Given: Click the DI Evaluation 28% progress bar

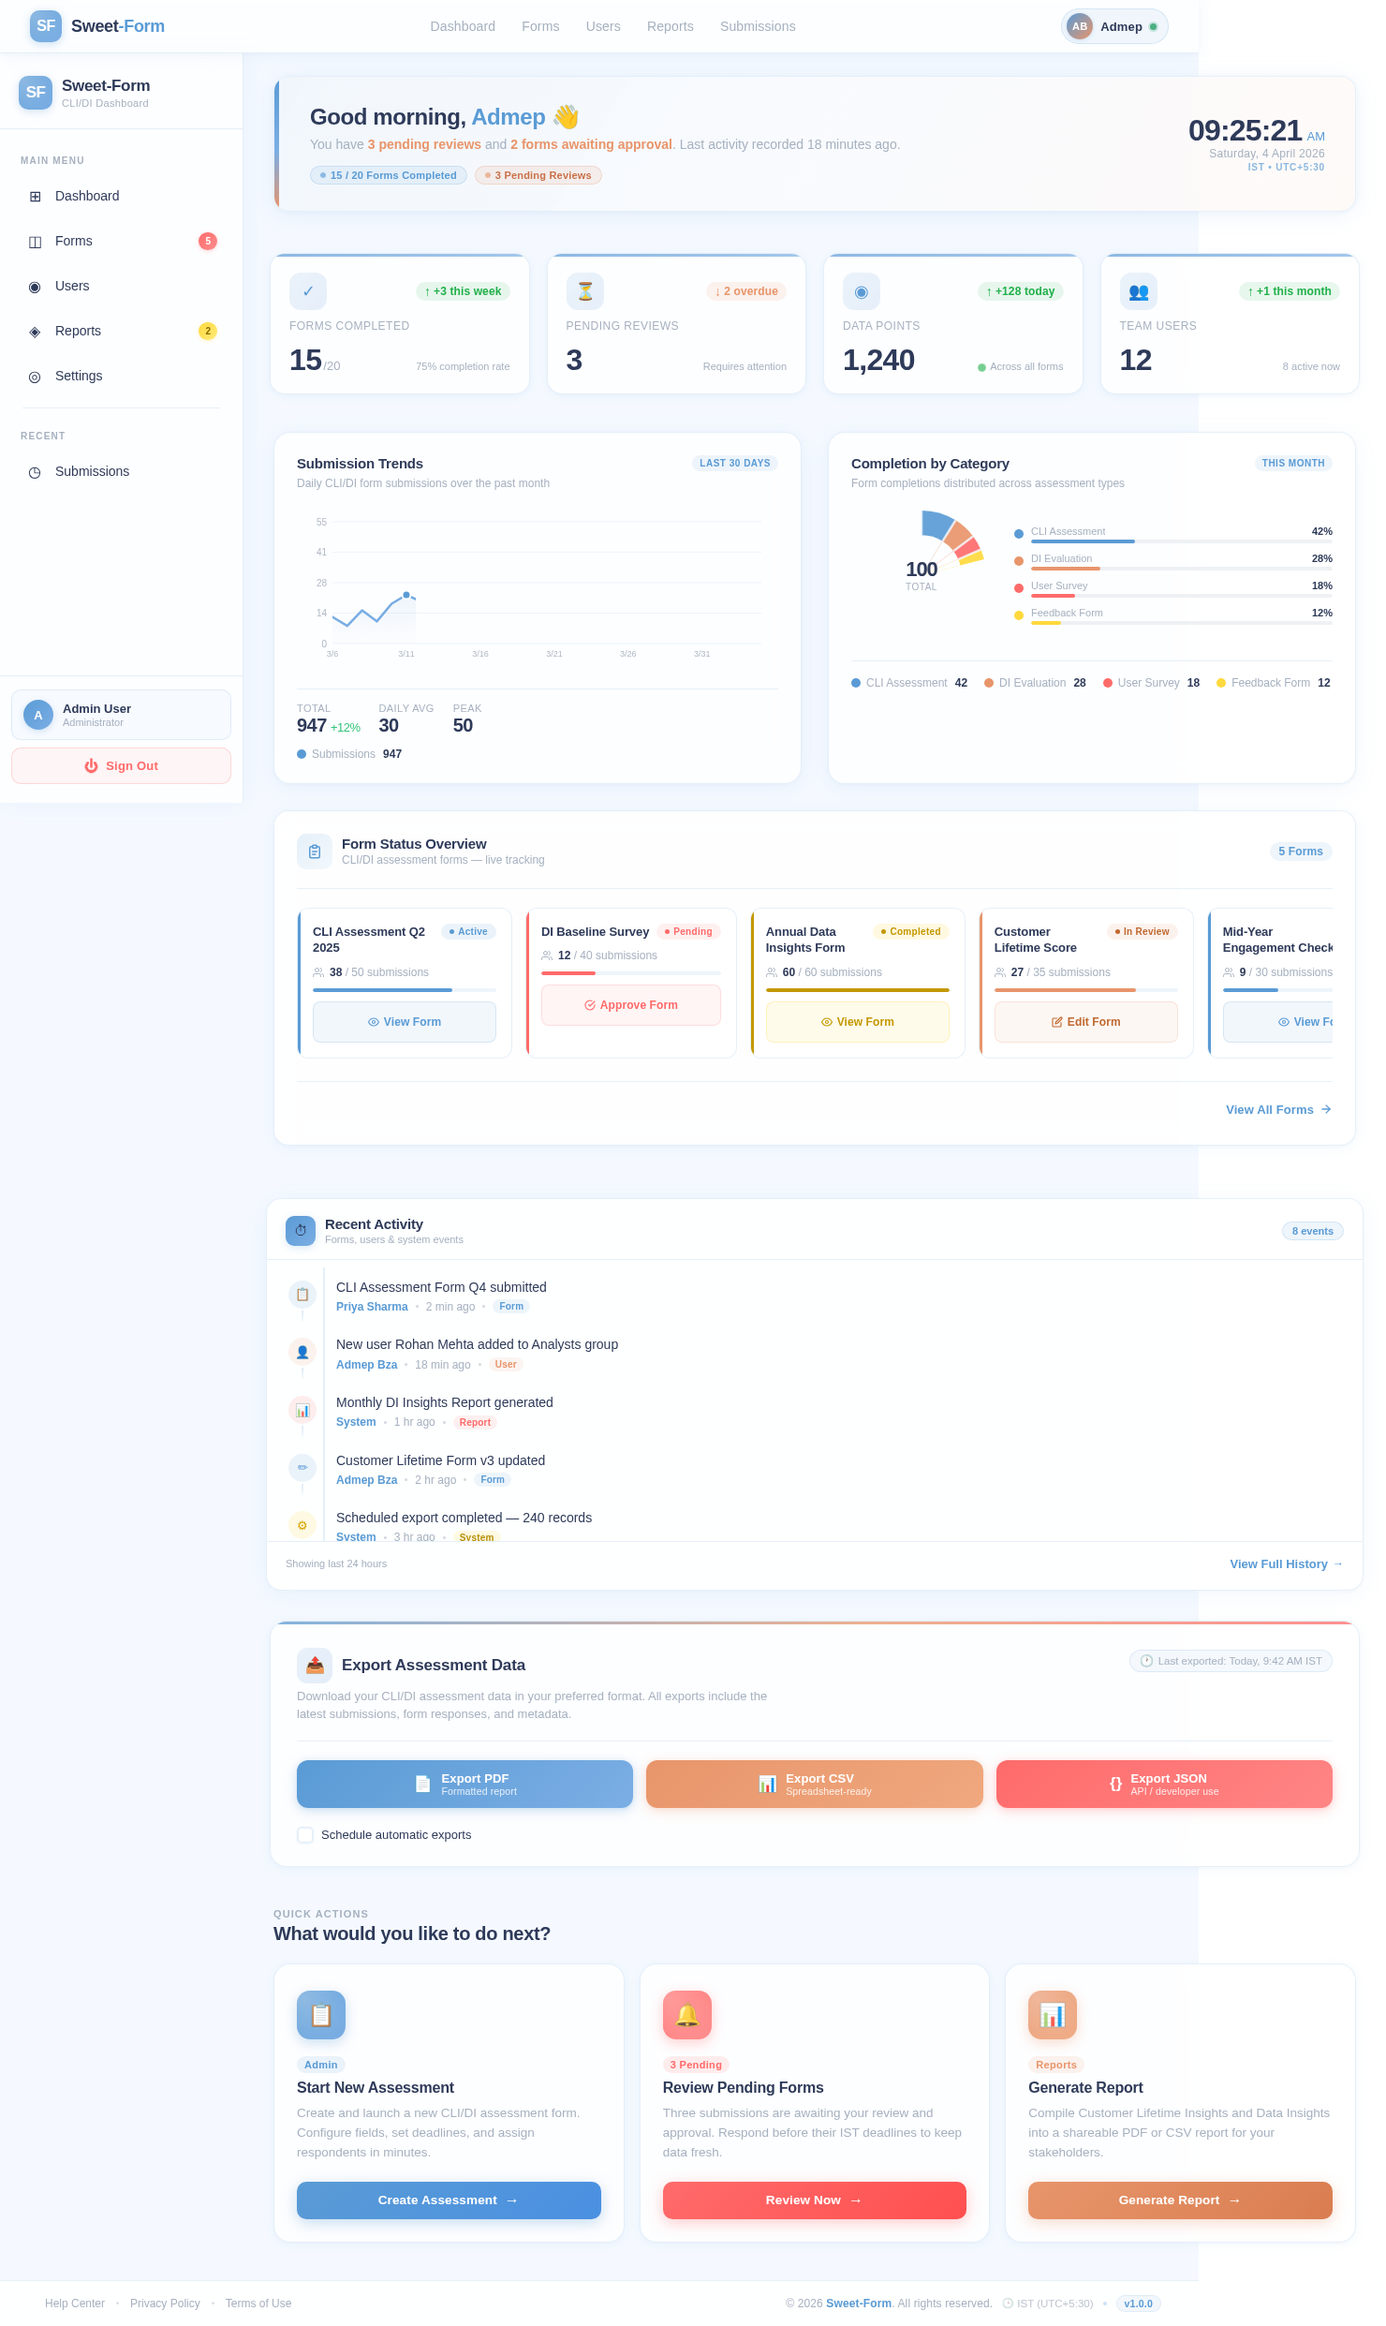Looking at the screenshot, I should tap(1182, 569).
